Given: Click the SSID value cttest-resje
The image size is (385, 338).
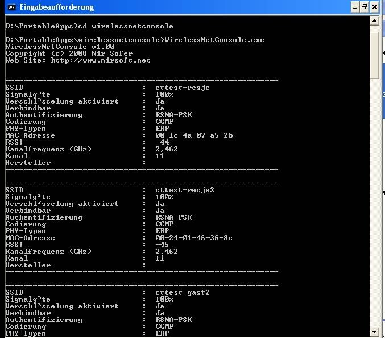Looking at the screenshot, I should 183,88.
